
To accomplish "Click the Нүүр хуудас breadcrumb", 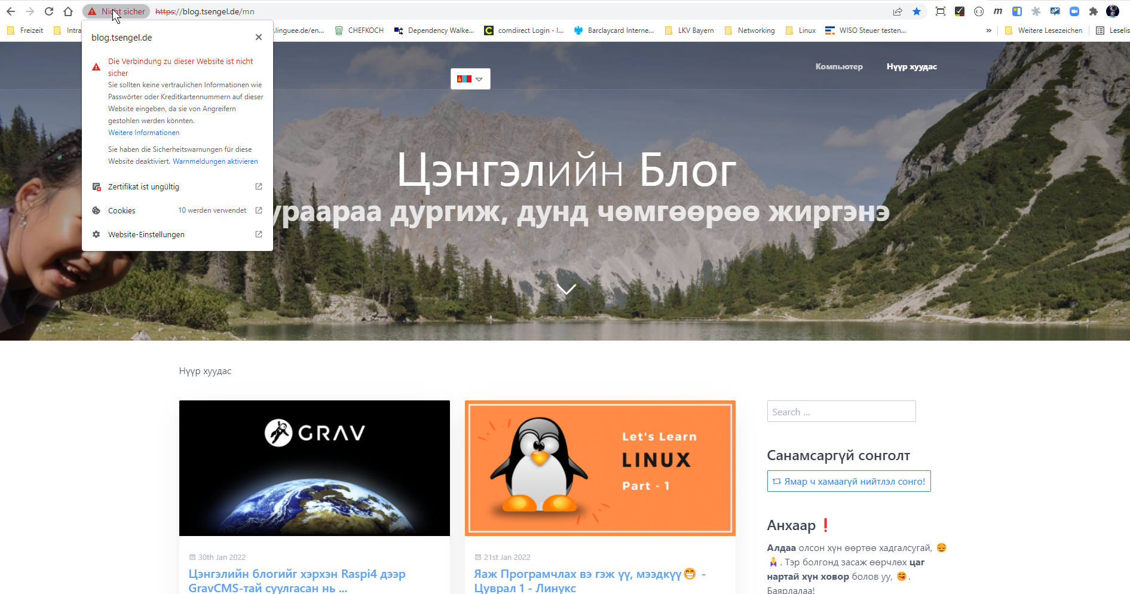I will point(205,371).
